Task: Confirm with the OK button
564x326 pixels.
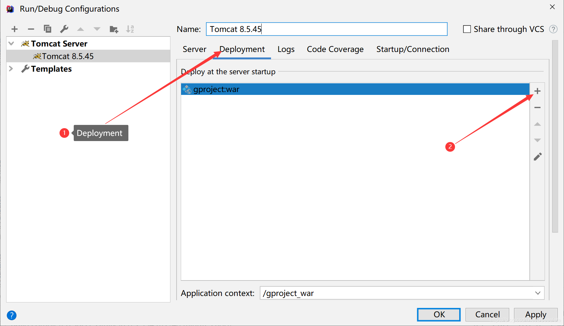Action: 439,314
